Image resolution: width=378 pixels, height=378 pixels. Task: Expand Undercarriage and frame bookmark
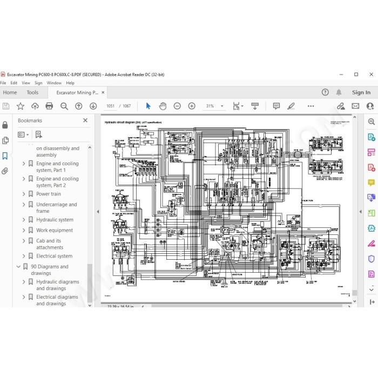pos(24,205)
